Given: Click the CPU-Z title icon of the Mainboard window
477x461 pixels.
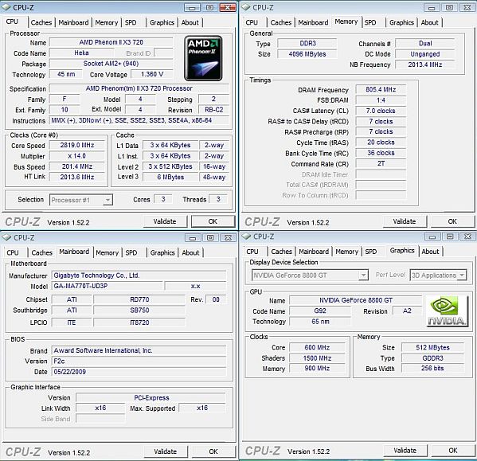Looking at the screenshot, I should (6, 237).
